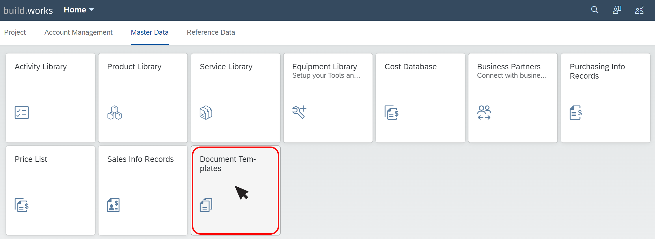The height and width of the screenshot is (239, 655).
Task: Click 'Setup your Tools an...' subtitle
Action: (x=326, y=76)
